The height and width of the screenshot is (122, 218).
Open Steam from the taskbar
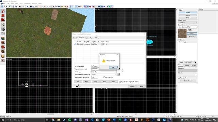click(64, 120)
